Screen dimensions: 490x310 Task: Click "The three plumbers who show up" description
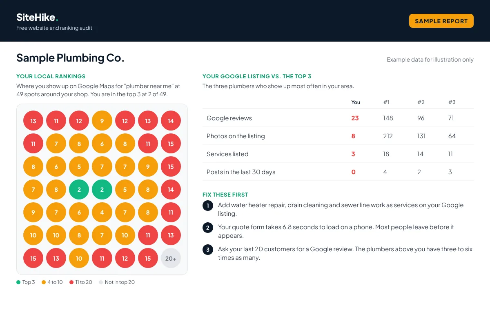tap(278, 86)
